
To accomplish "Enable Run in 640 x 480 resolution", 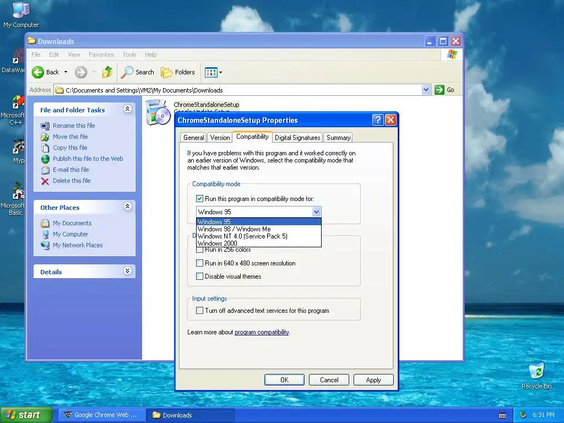I will click(199, 263).
